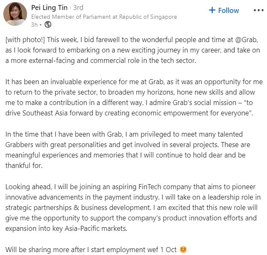The height and width of the screenshot is (255, 267).
Task: Open Pei Ling Tin's profile photo
Action: 15,15
